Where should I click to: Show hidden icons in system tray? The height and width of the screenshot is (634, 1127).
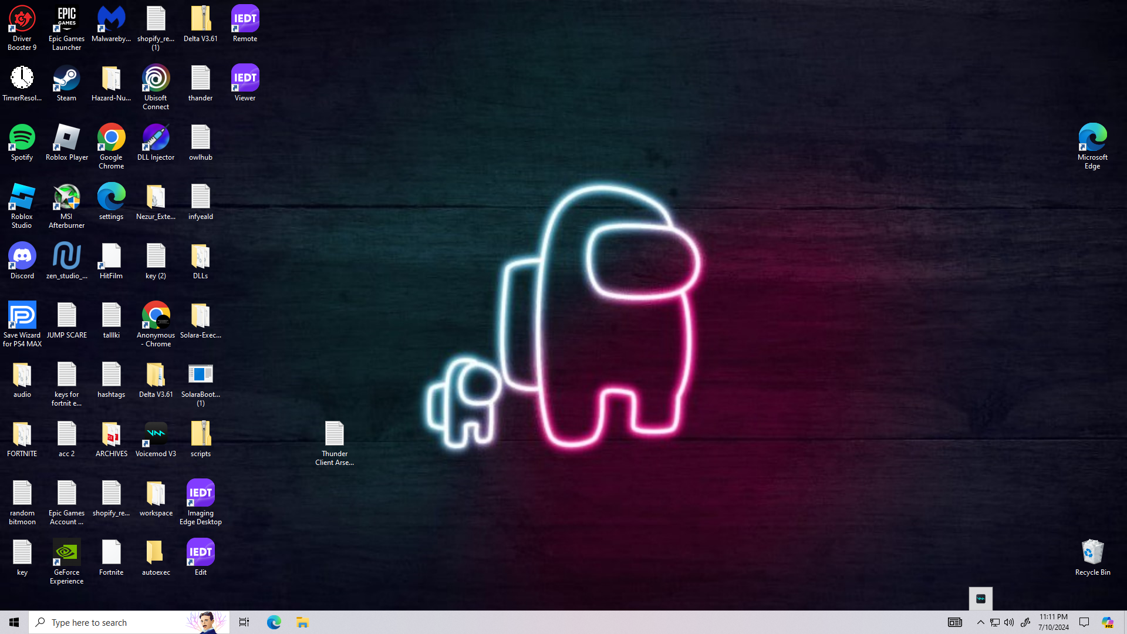pyautogui.click(x=980, y=622)
